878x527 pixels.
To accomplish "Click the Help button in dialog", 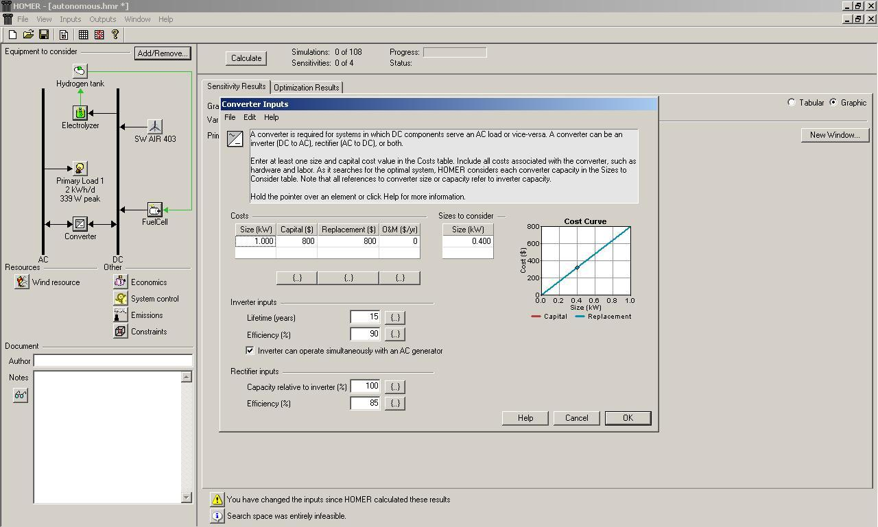I will [x=525, y=418].
